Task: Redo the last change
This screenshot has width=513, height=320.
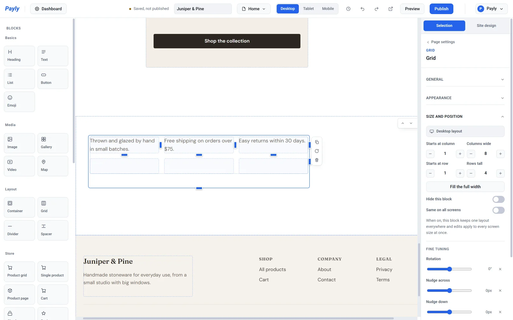Action: coord(376,9)
